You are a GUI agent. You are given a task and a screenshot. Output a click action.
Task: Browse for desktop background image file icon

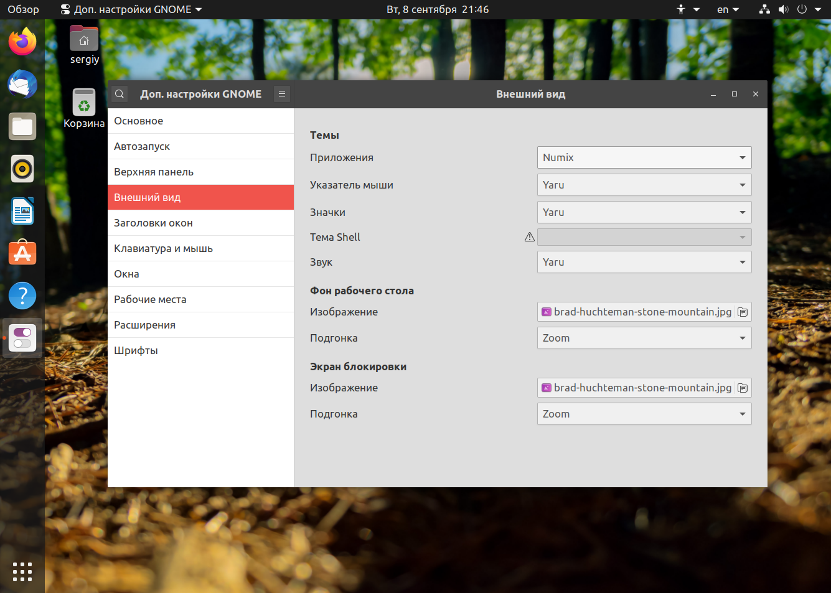(x=743, y=312)
